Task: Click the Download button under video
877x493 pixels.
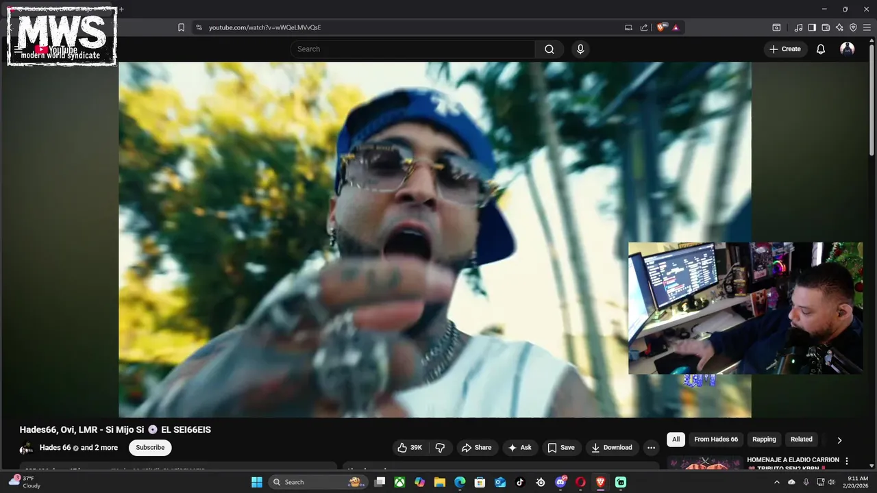Action: (612, 448)
